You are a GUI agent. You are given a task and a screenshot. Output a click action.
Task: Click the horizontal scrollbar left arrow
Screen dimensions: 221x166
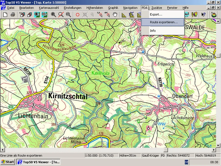click(3, 150)
